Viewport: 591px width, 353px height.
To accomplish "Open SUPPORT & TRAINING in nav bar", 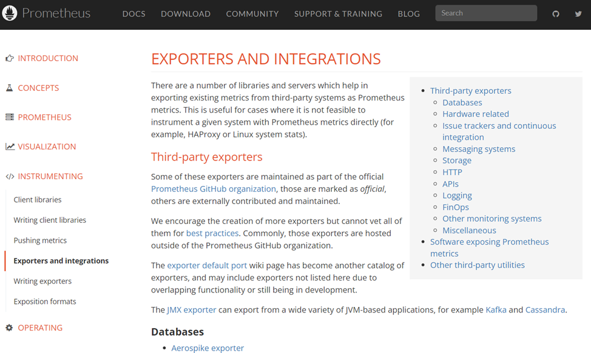I will [x=338, y=14].
